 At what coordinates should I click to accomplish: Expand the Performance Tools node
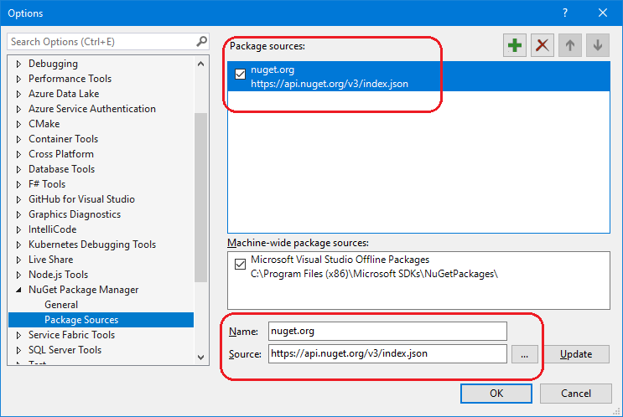click(x=18, y=79)
